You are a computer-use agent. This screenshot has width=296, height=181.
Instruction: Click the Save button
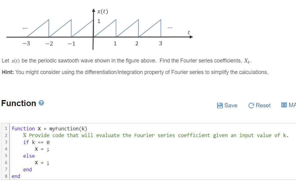[227, 105]
